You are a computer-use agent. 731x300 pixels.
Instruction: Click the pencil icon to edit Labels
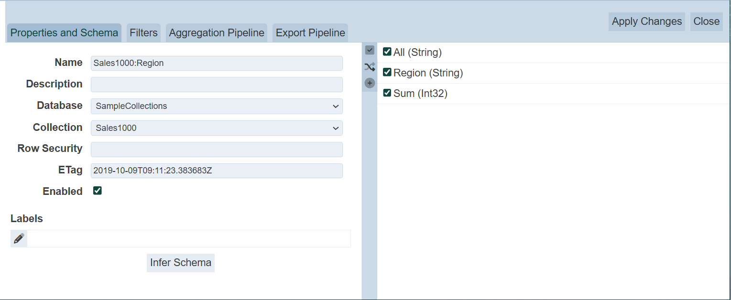(x=19, y=238)
